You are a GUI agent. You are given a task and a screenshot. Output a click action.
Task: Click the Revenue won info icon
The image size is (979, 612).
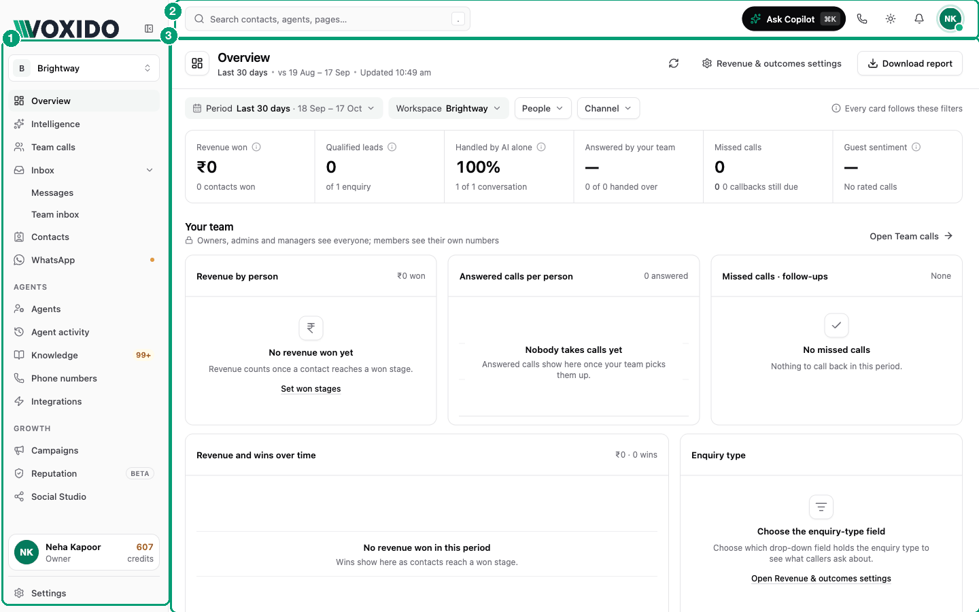point(256,147)
